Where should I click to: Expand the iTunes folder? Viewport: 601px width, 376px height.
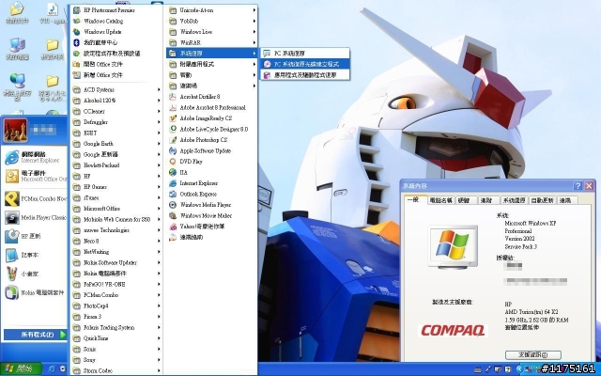click(116, 198)
